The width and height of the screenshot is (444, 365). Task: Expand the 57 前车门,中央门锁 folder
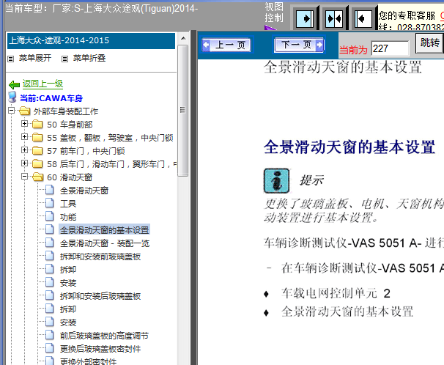click(25, 150)
